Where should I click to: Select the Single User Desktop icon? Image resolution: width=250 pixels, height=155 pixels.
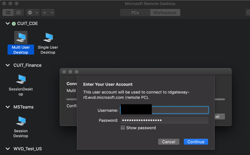pos(48,38)
